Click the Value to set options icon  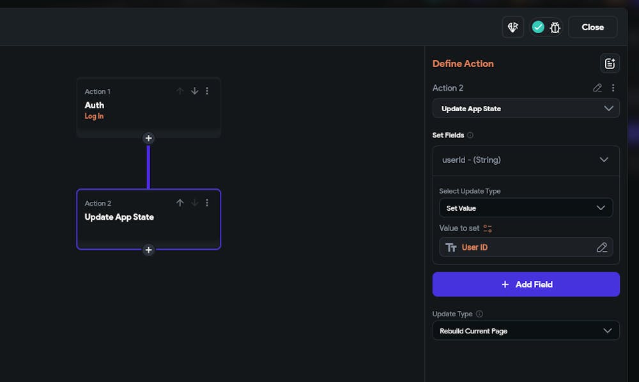(x=488, y=229)
